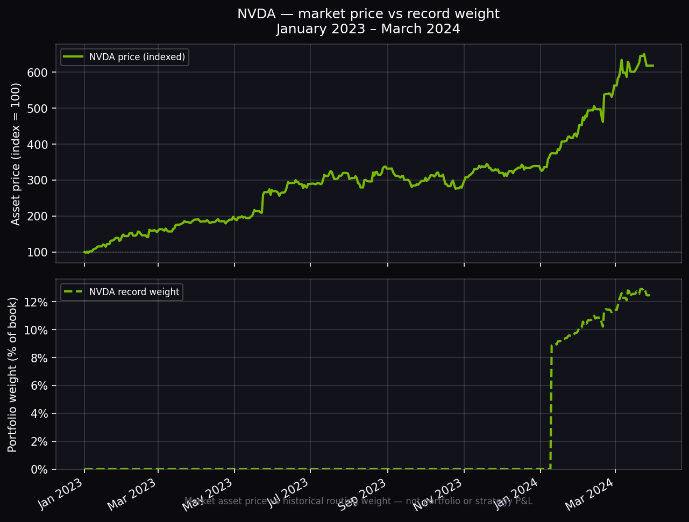Click the 2% tick label on weight axis
The image size is (689, 522).
(x=39, y=442)
